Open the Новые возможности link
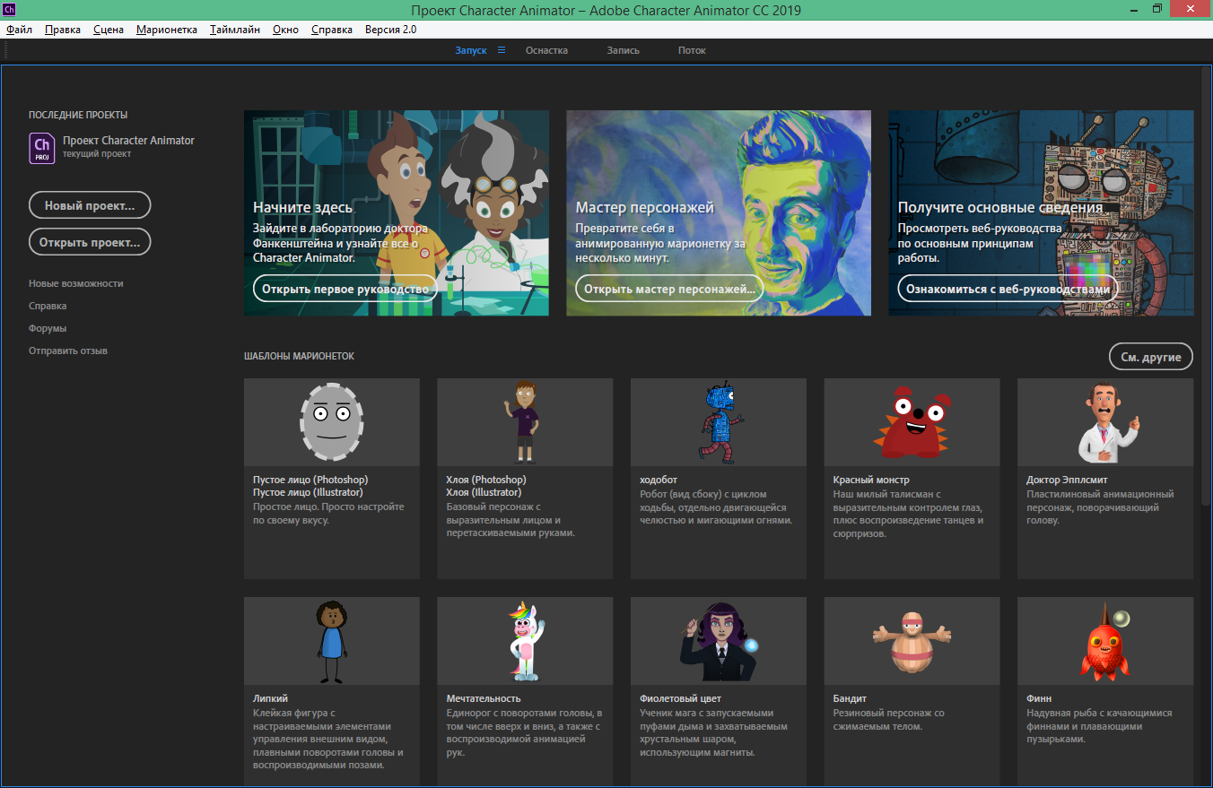The height and width of the screenshot is (788, 1213). point(76,283)
